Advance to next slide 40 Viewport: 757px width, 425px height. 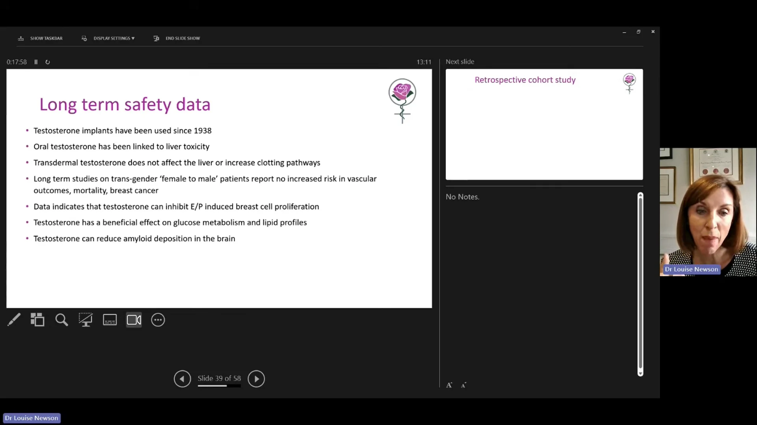click(256, 378)
